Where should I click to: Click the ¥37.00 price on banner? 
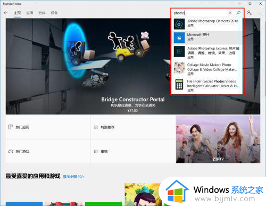coord(132,111)
